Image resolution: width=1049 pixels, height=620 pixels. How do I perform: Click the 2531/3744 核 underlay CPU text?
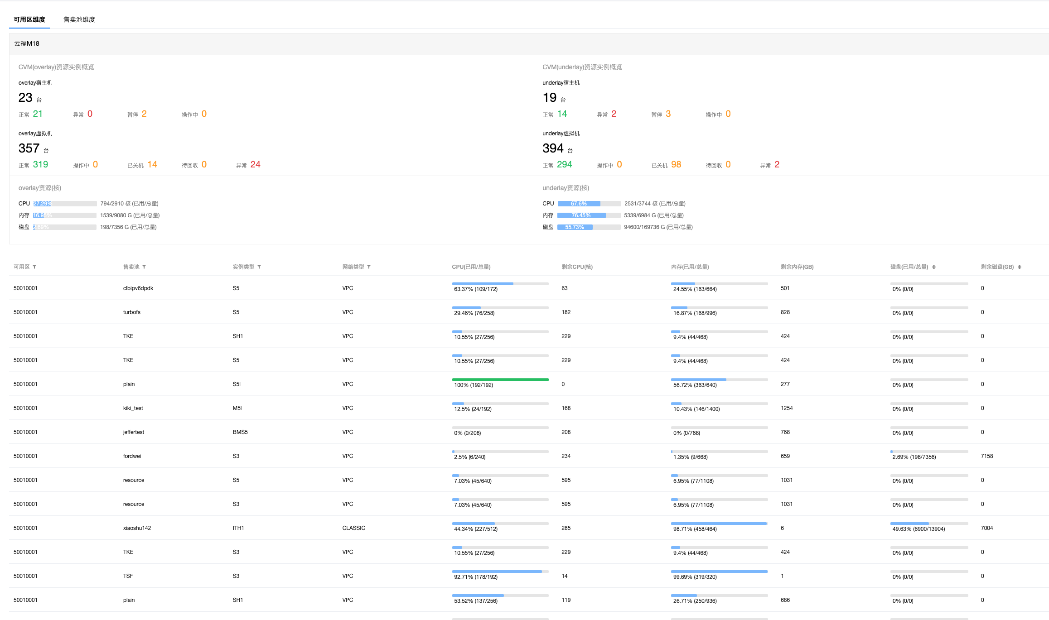(655, 204)
